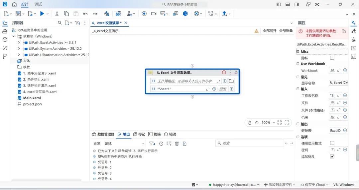Image resolution: width=359 pixels, height=190 pixels.
Task: Click the 添加到来源控件 button
Action: (280, 185)
